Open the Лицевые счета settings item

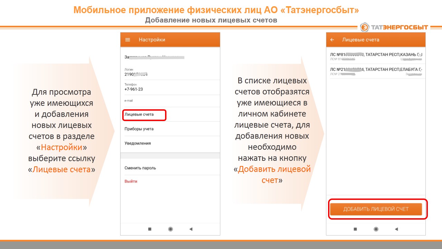pyautogui.click(x=140, y=114)
